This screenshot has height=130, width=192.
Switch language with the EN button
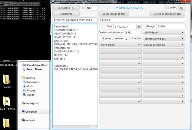181,8
